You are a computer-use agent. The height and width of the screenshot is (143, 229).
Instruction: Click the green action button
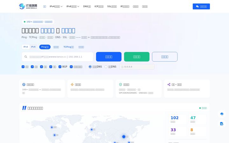[137, 57]
